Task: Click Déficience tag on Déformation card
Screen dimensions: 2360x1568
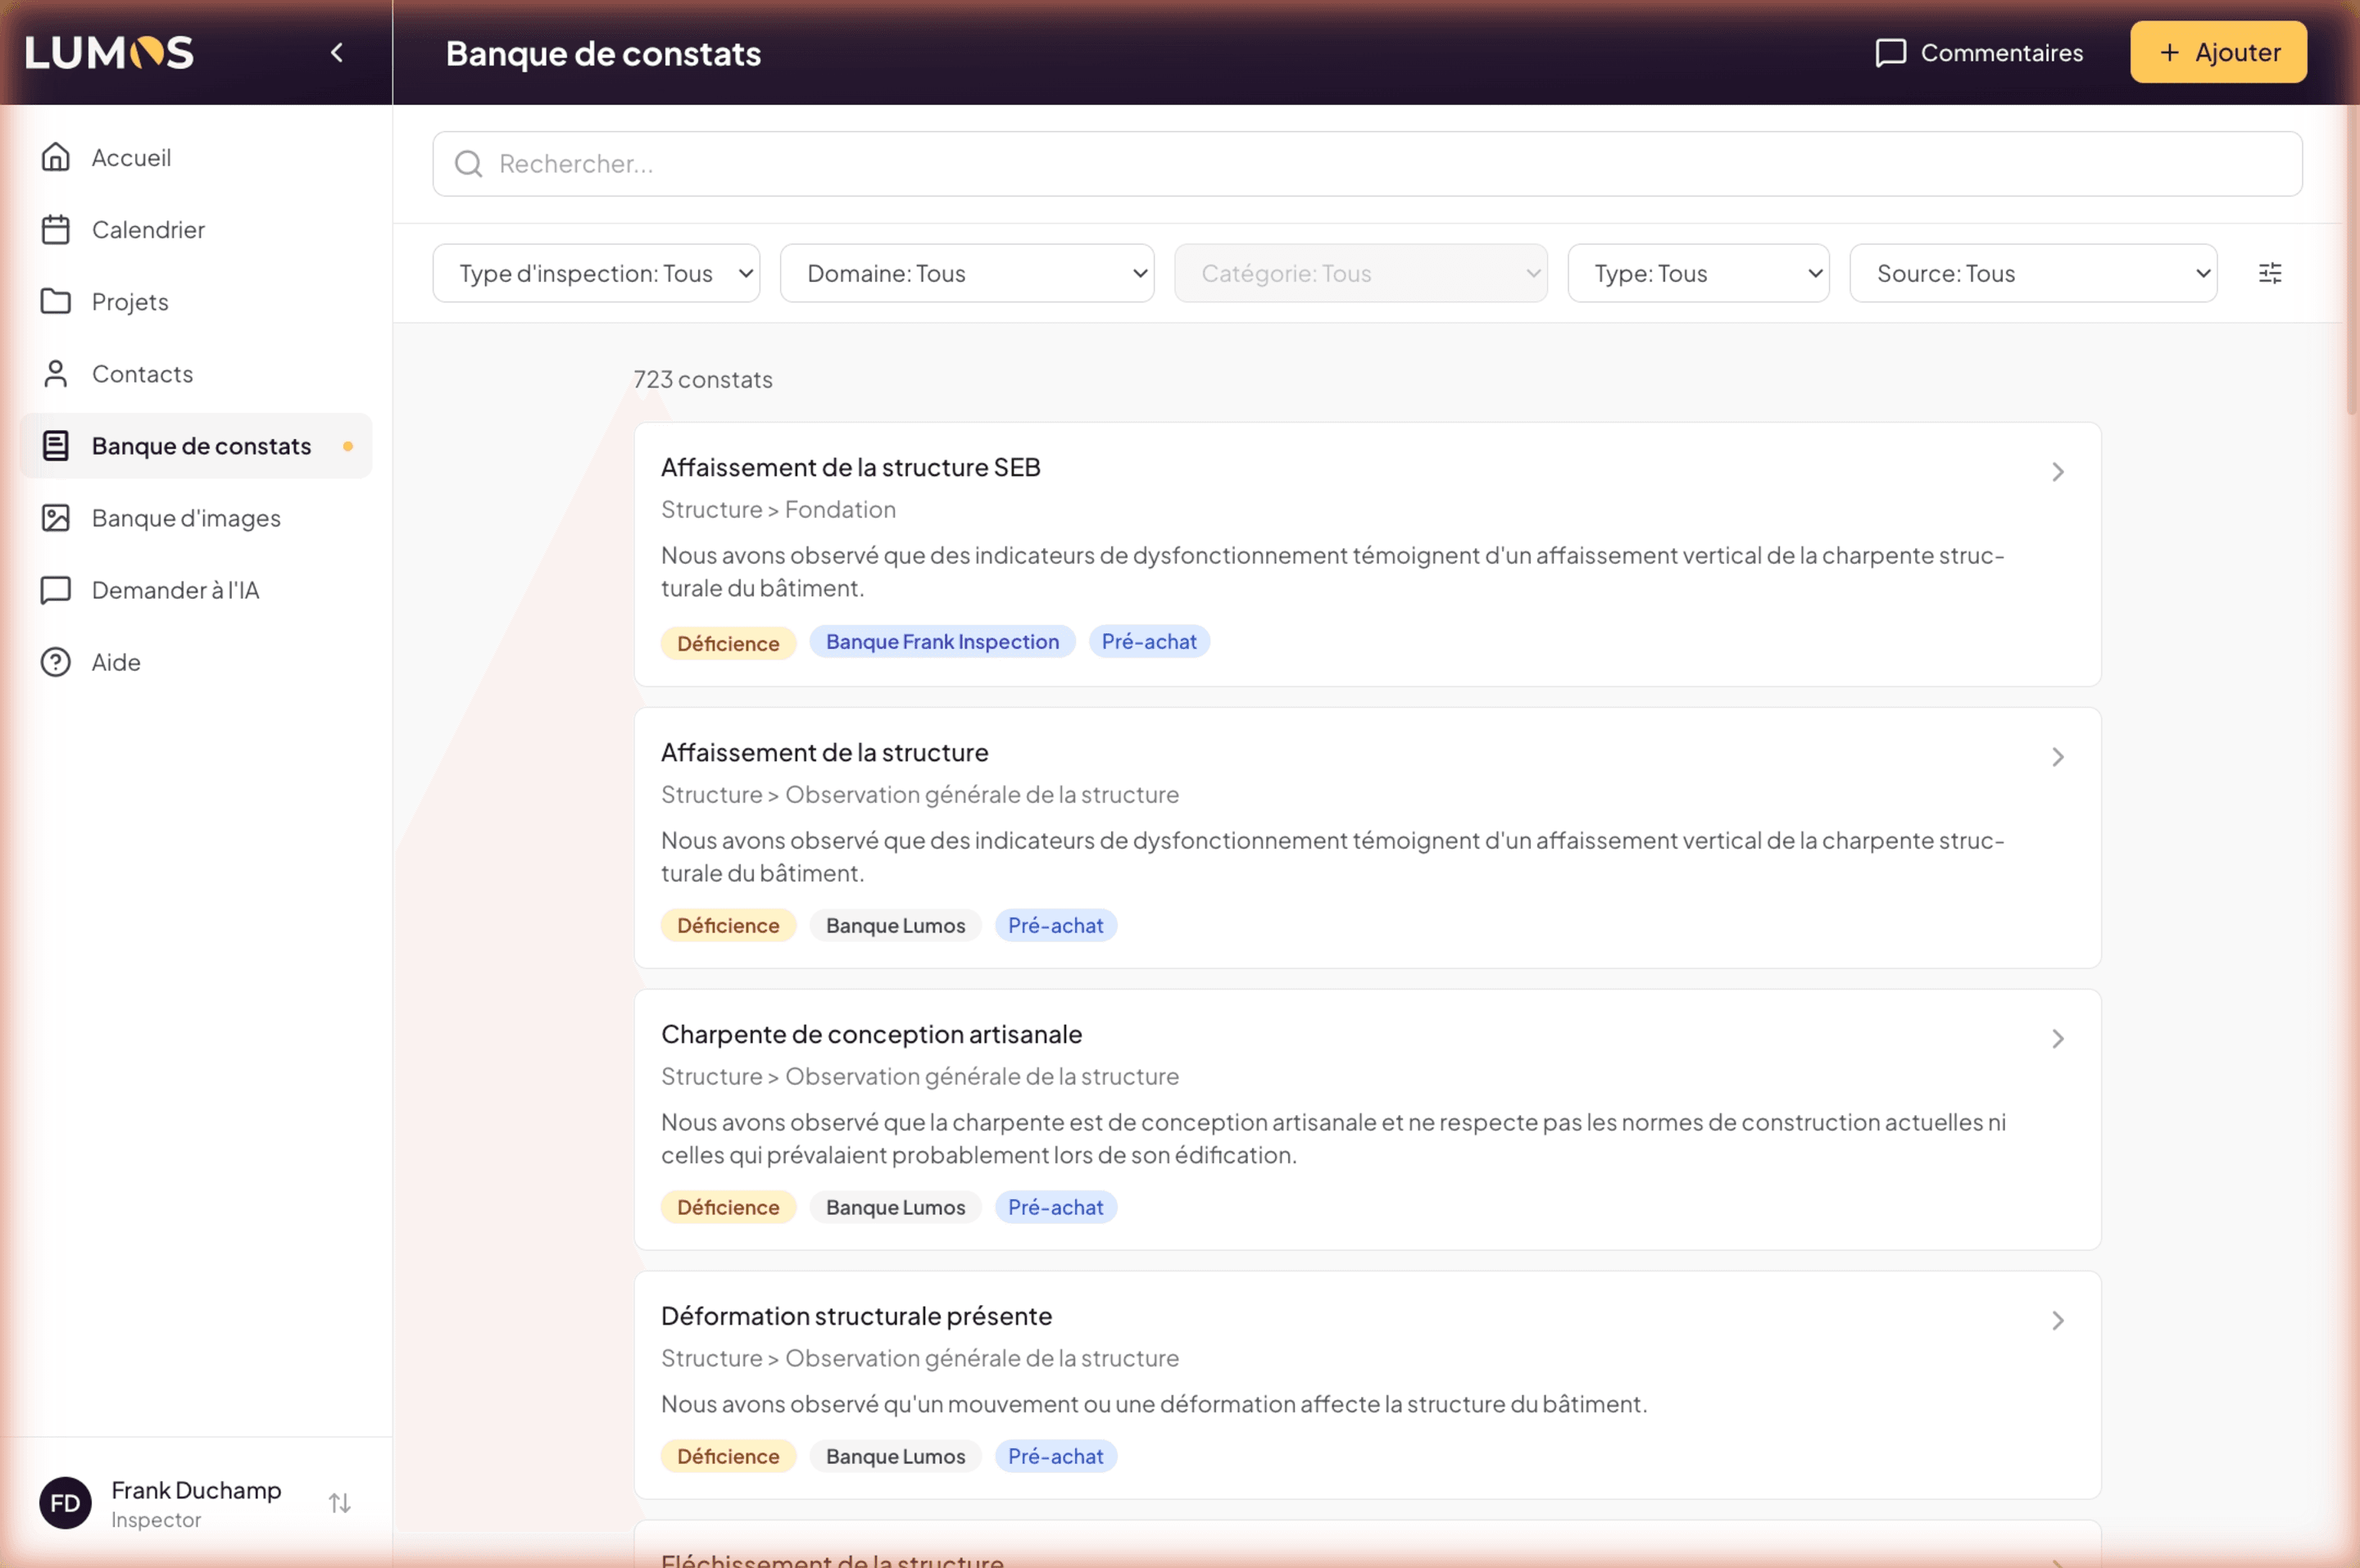Action: tap(728, 1456)
